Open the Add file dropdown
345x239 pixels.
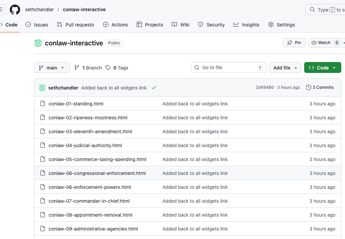click(285, 68)
